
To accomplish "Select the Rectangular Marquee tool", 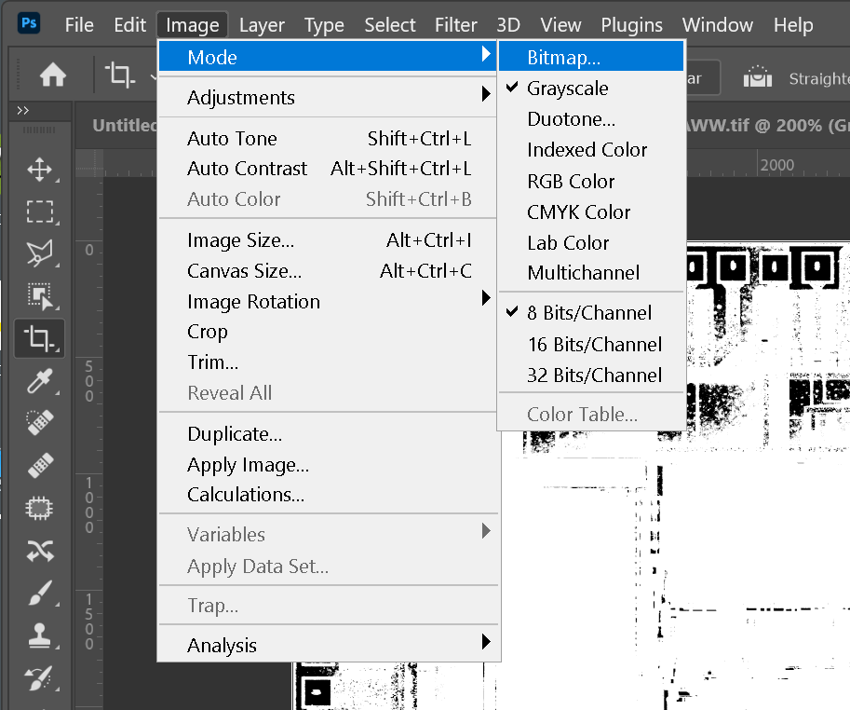I will point(40,212).
